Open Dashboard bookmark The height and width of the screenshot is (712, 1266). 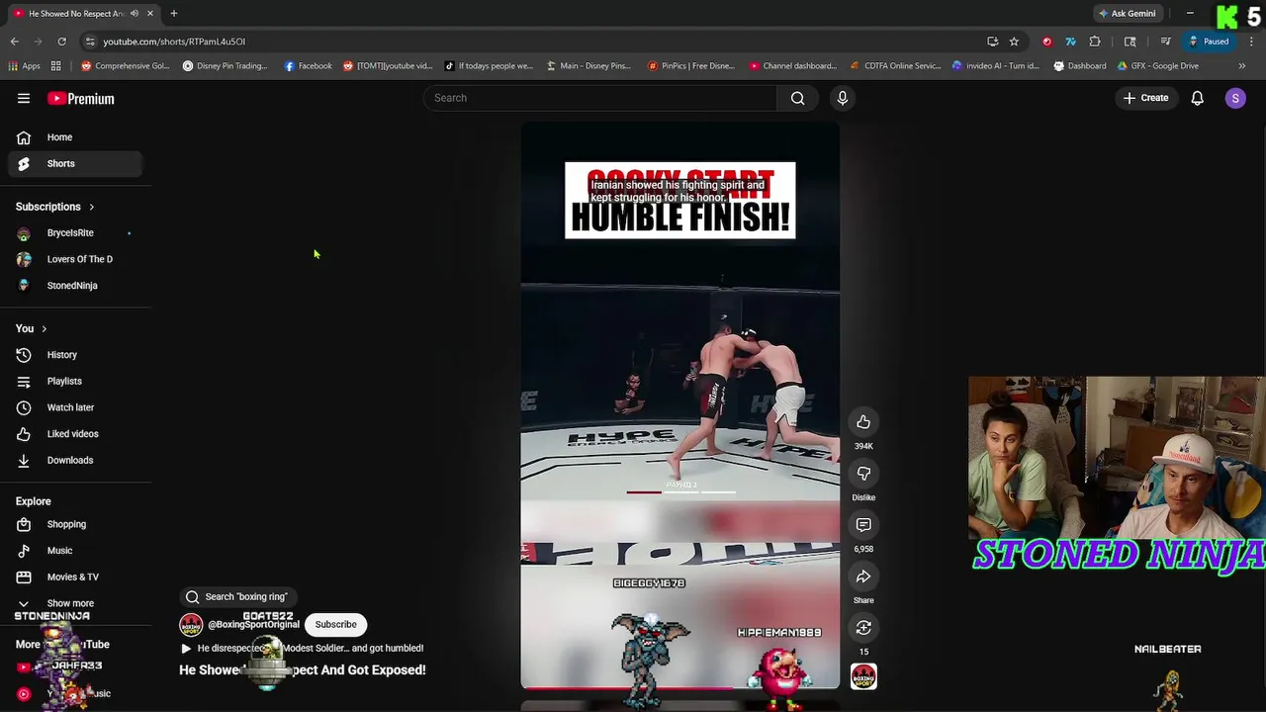tap(1079, 66)
